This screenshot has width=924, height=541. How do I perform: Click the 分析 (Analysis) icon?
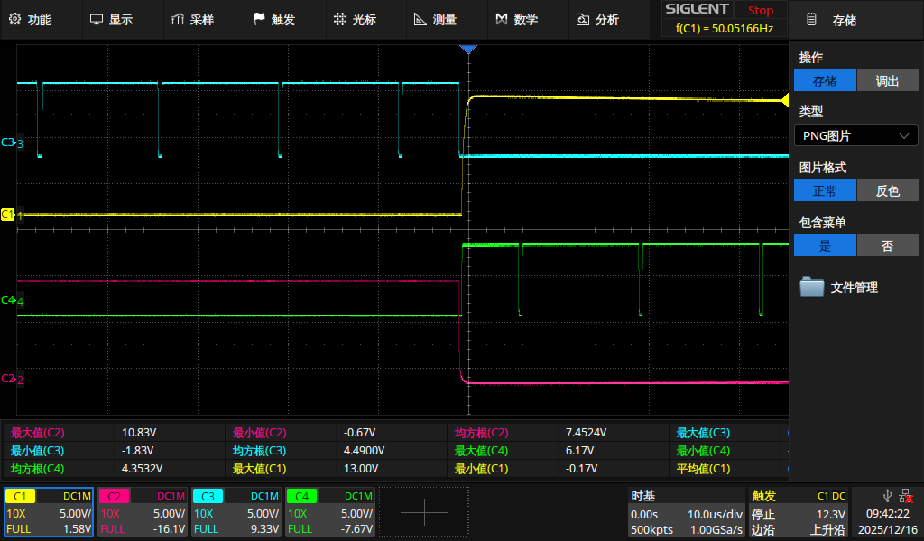click(583, 19)
